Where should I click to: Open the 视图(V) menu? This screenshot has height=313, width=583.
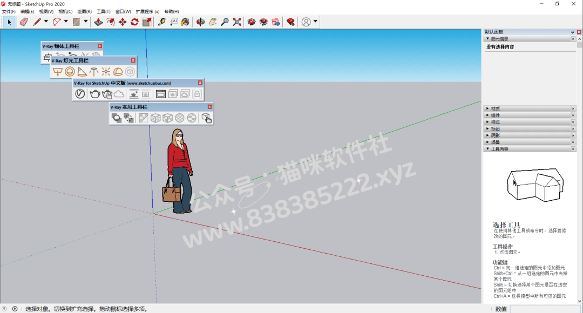pyautogui.click(x=46, y=11)
